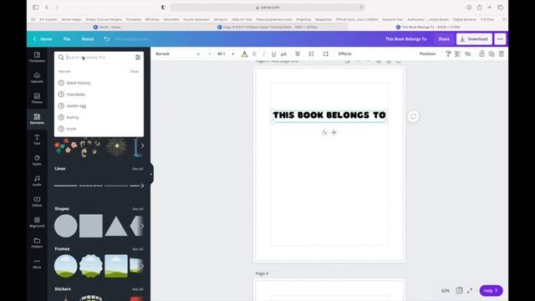
Task: See all Shapes
Action: pos(137,209)
